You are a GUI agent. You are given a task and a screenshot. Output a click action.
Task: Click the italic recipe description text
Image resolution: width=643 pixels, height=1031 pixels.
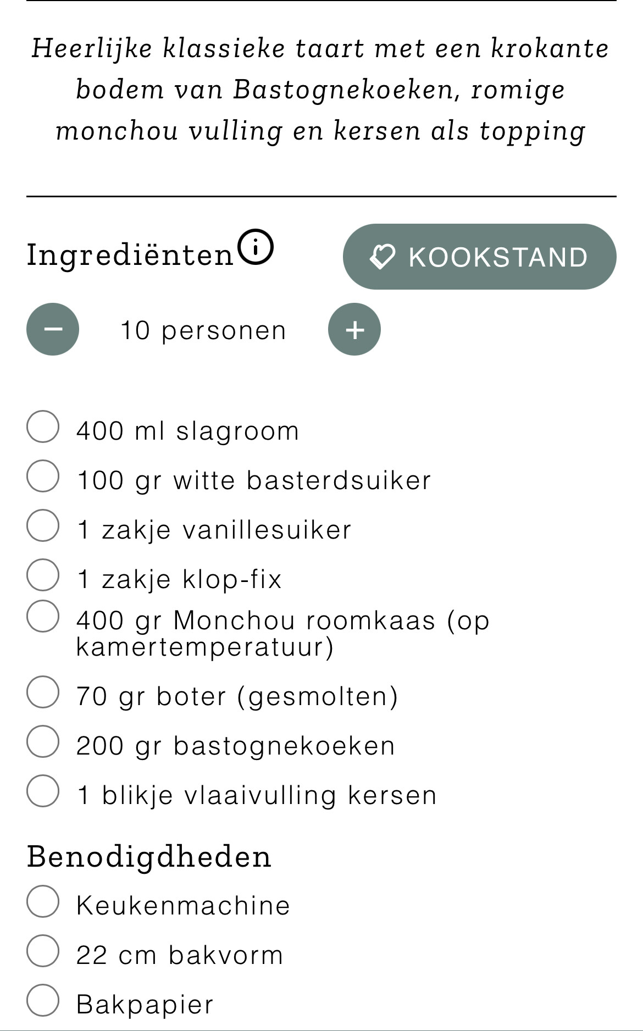click(x=321, y=90)
